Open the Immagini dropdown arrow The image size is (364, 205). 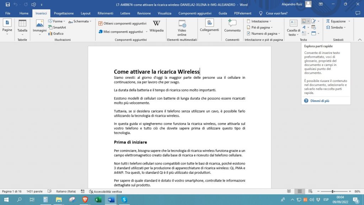coord(39,34)
